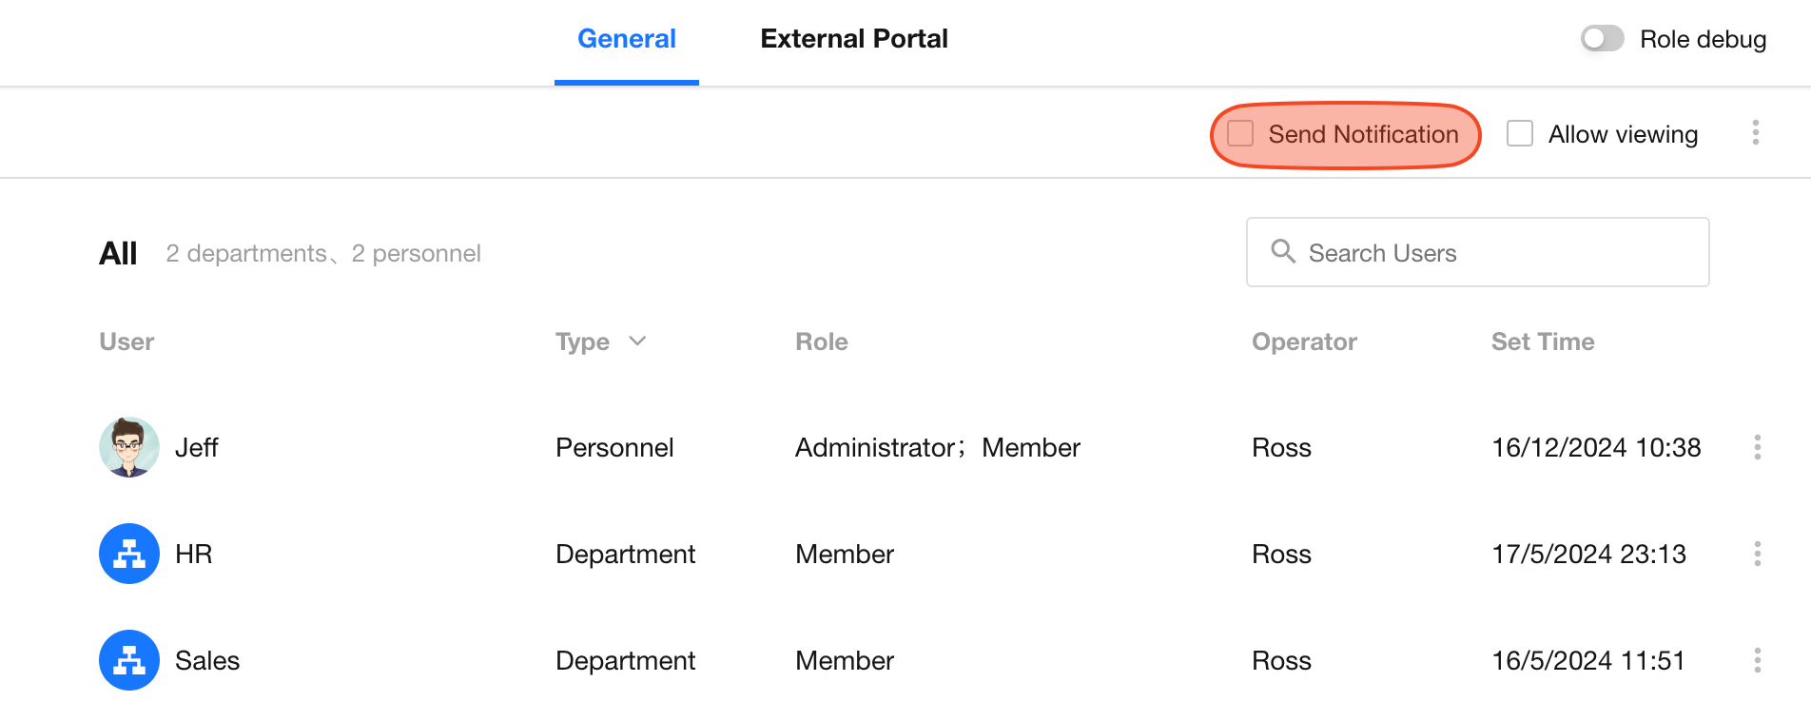Click the HR department name

(x=194, y=554)
